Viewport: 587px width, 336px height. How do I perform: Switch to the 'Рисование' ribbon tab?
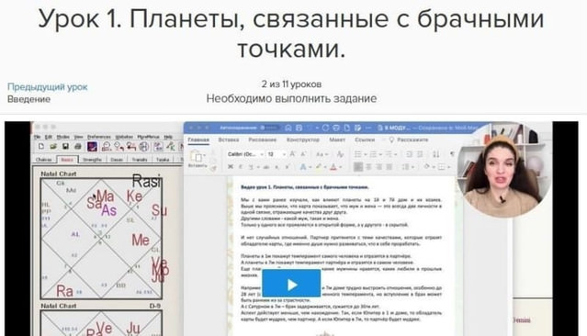[263, 140]
